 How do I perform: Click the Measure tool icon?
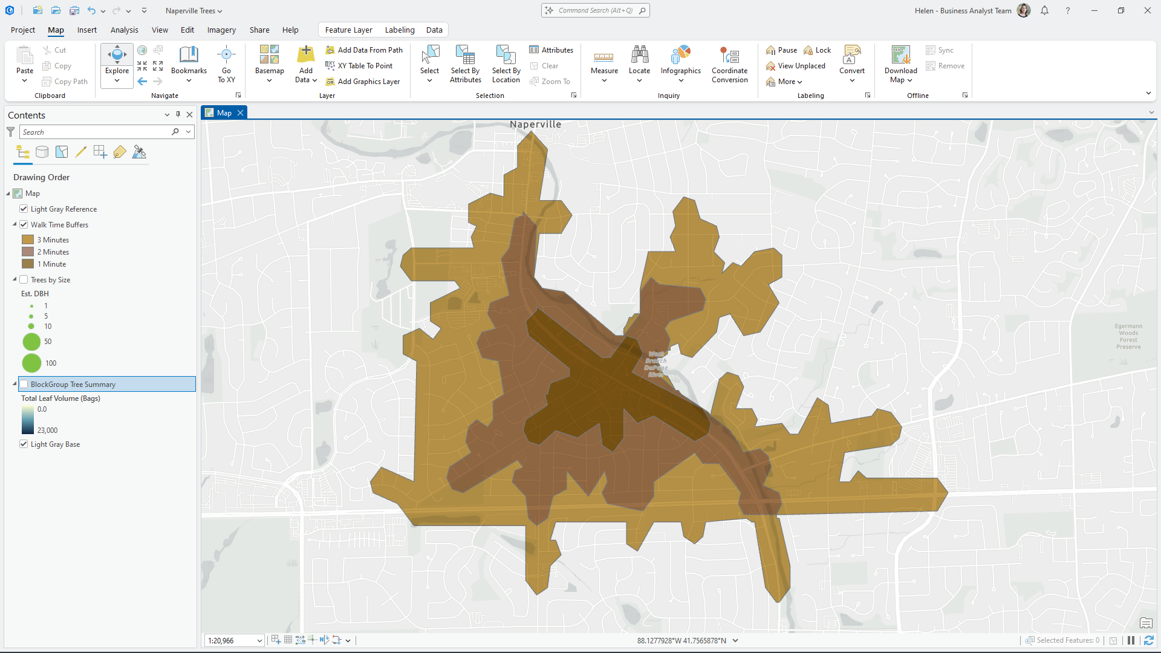(x=603, y=57)
